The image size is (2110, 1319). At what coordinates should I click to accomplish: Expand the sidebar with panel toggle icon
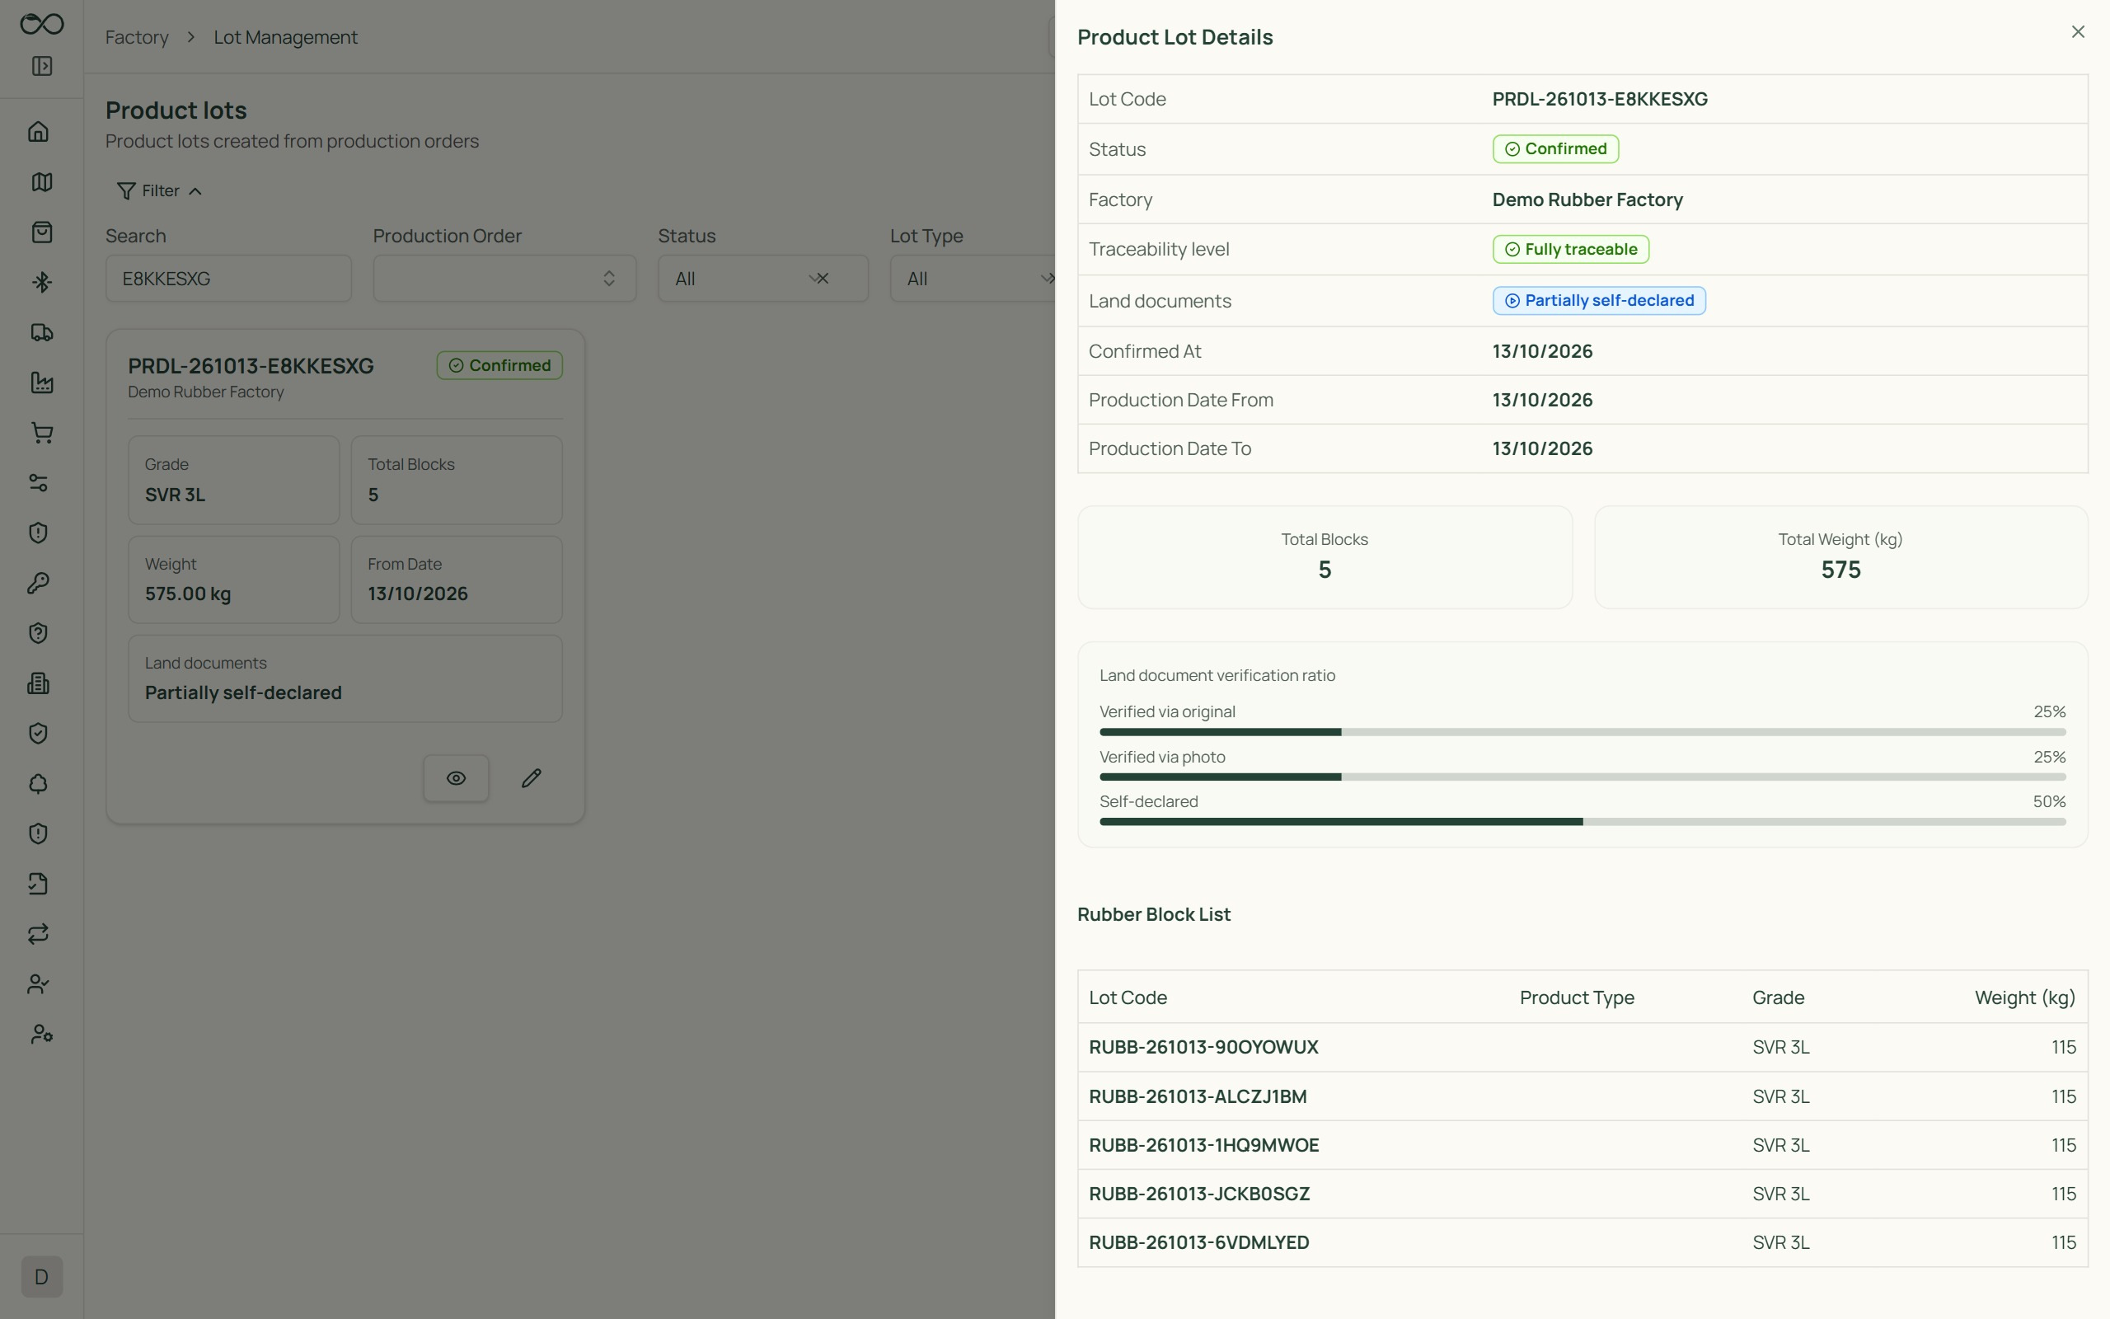pos(42,66)
